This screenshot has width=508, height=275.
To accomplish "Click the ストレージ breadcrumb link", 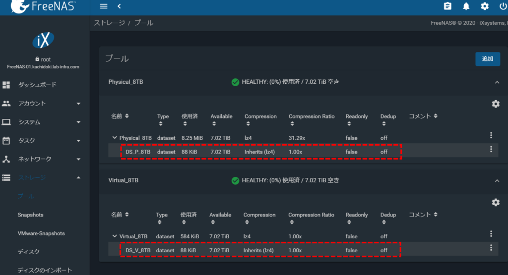I will click(109, 23).
